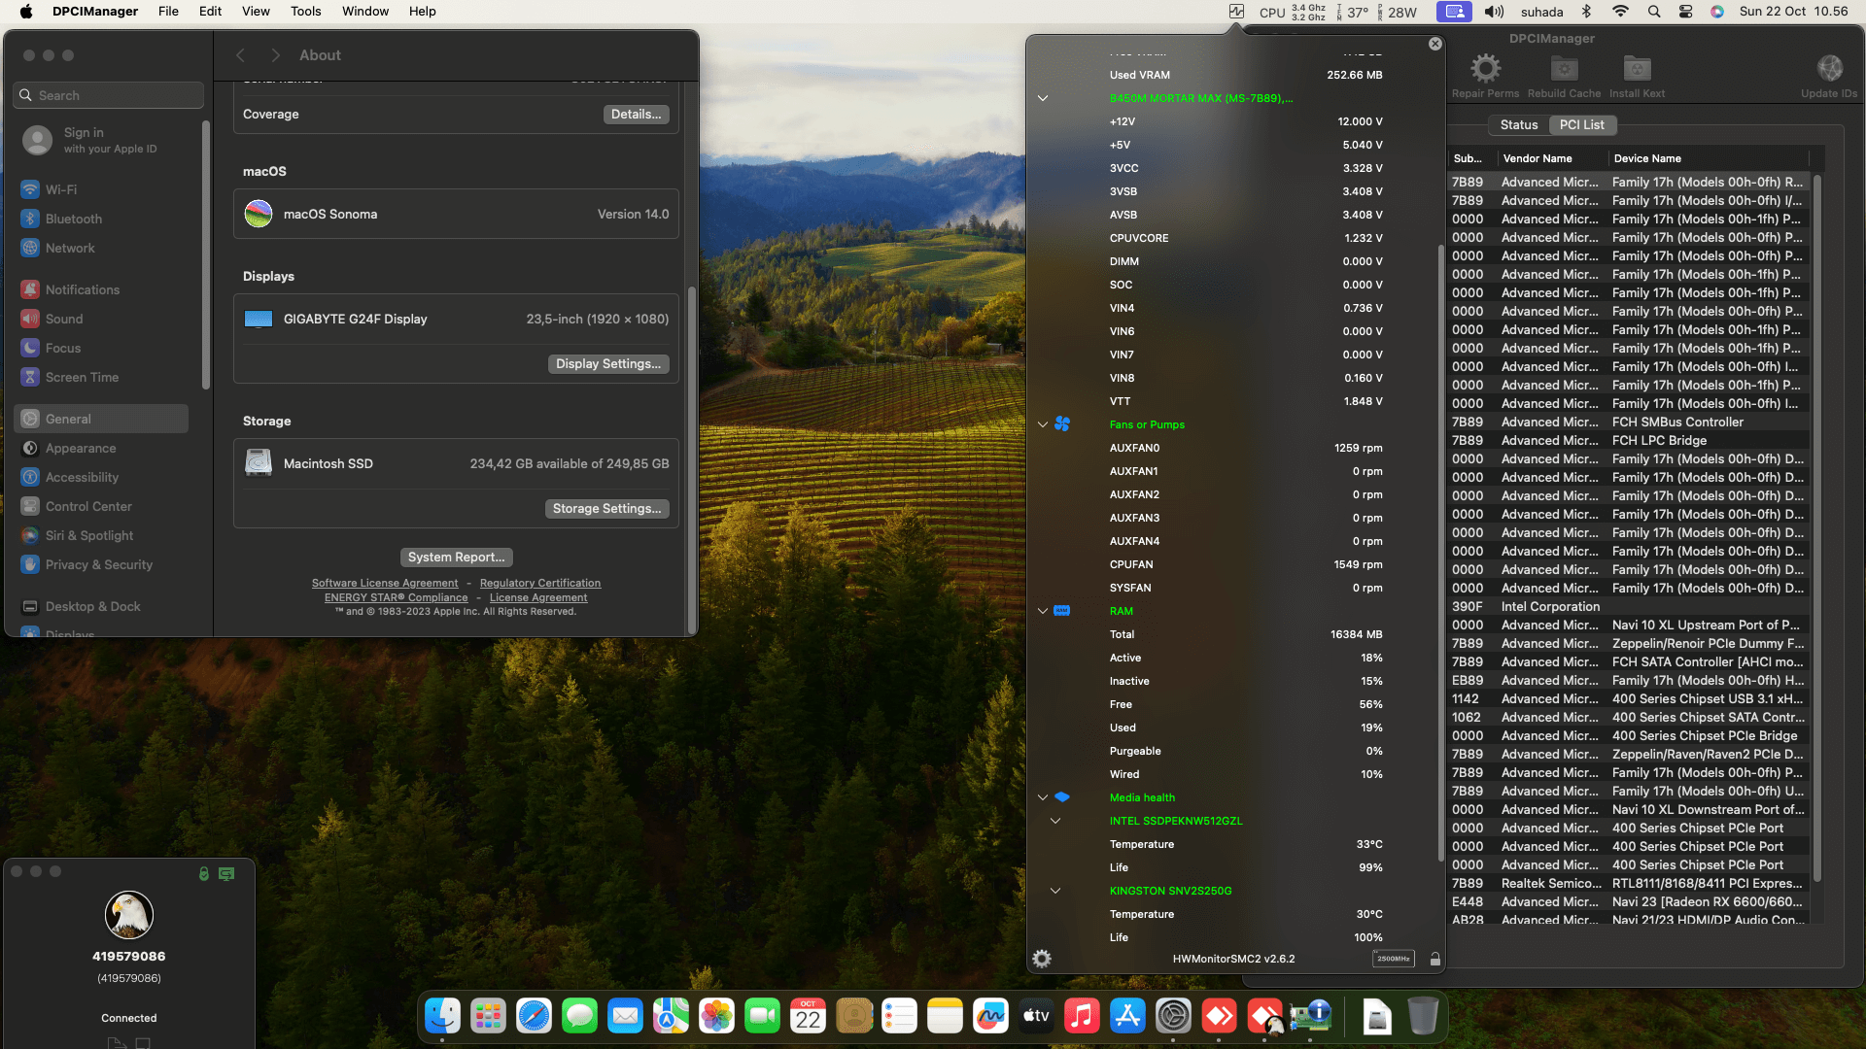Screen dimensions: 1866x1049
Task: Select Appearance in the settings sidebar
Action: [81, 449]
